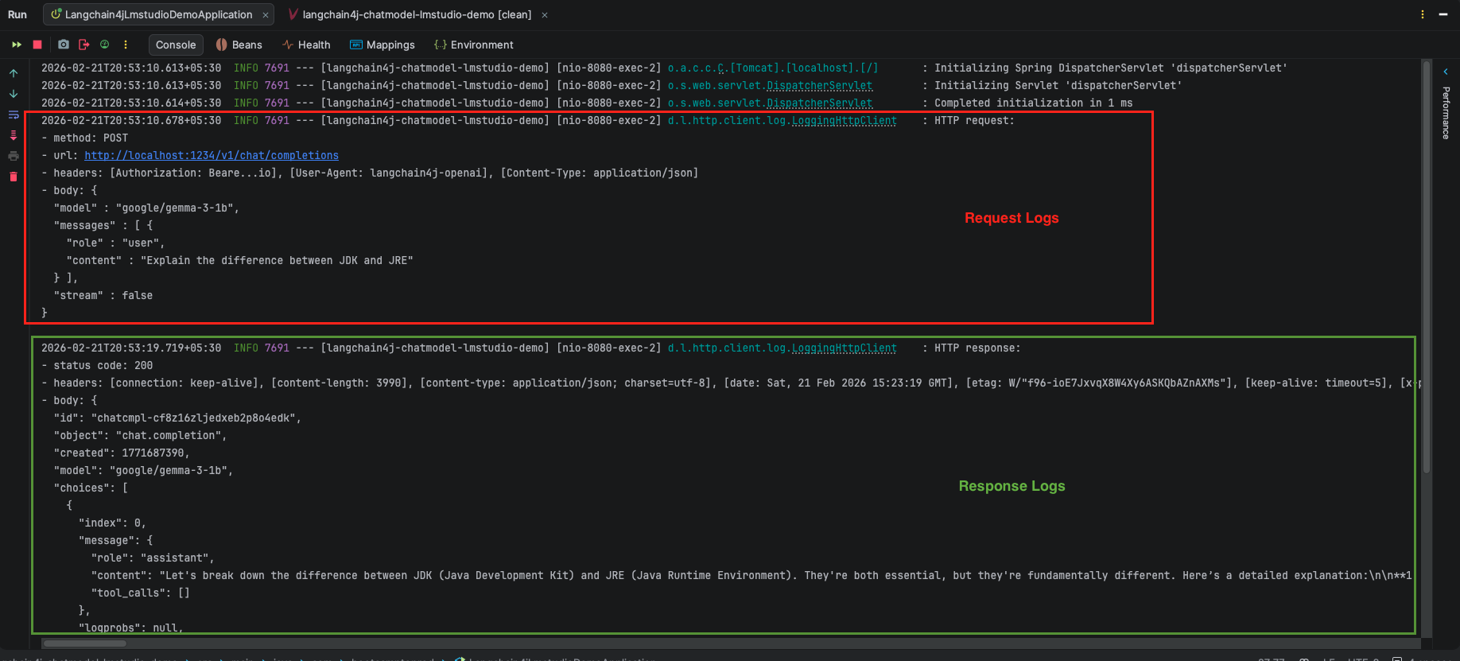
Task: Open the localhost:1234 chat completions URL
Action: 212,155
